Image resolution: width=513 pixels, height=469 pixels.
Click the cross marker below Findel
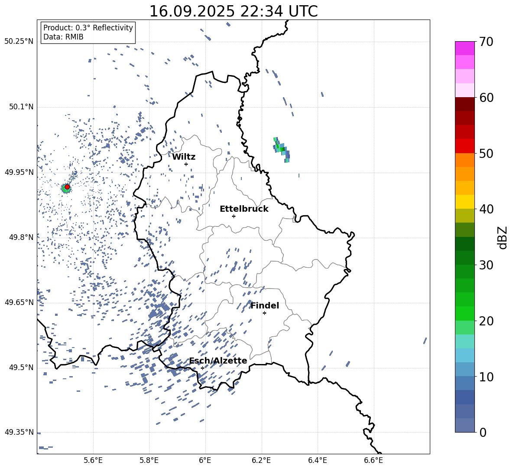pos(264,313)
